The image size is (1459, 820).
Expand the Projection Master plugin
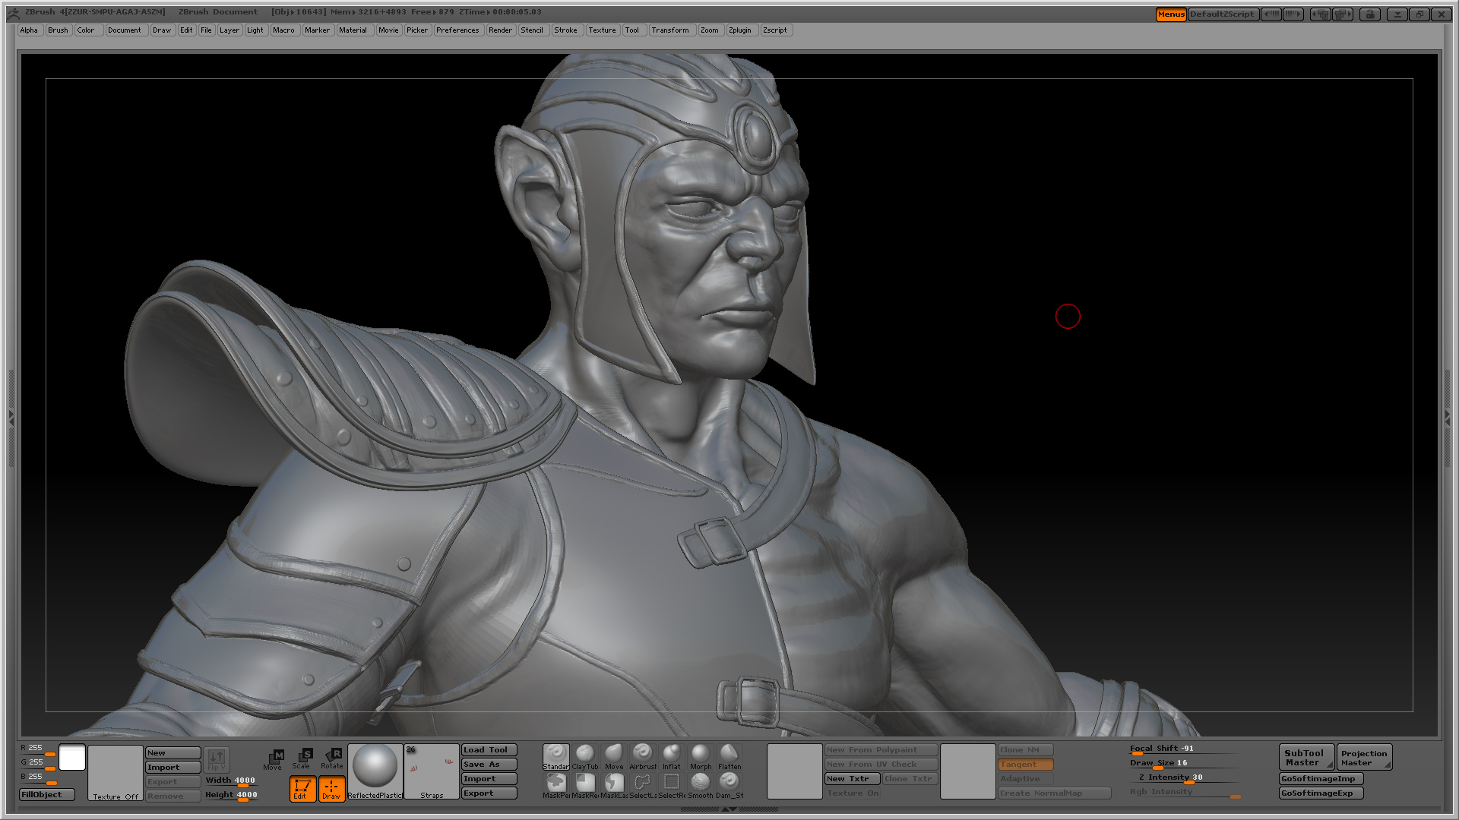[1365, 757]
